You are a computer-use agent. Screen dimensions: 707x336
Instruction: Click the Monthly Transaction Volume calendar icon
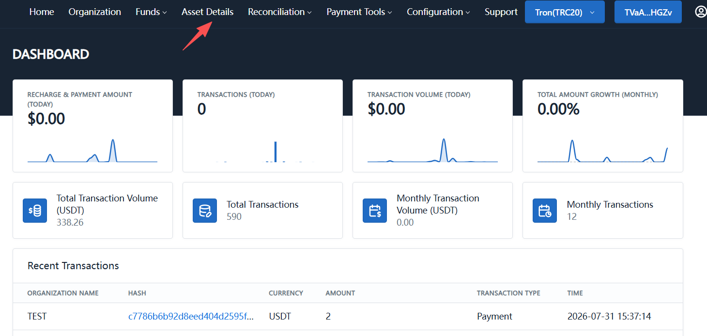(x=375, y=211)
